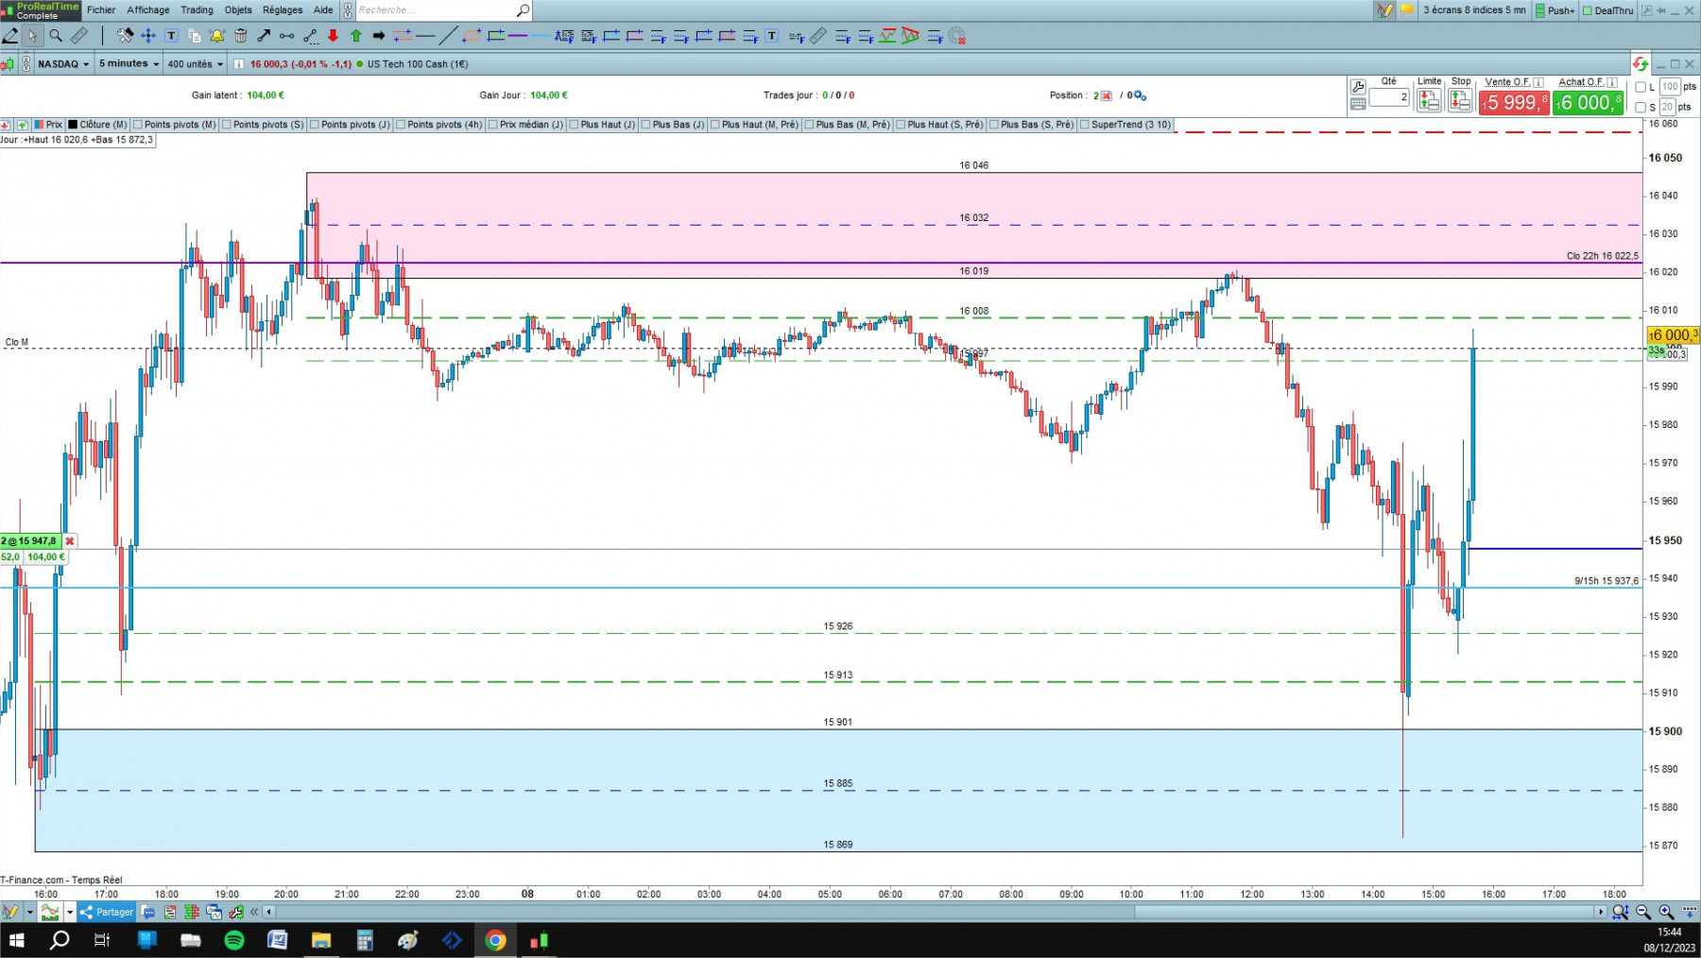Image resolution: width=1701 pixels, height=958 pixels.
Task: Toggle the Prix checkbox
Action: [x=39, y=125]
